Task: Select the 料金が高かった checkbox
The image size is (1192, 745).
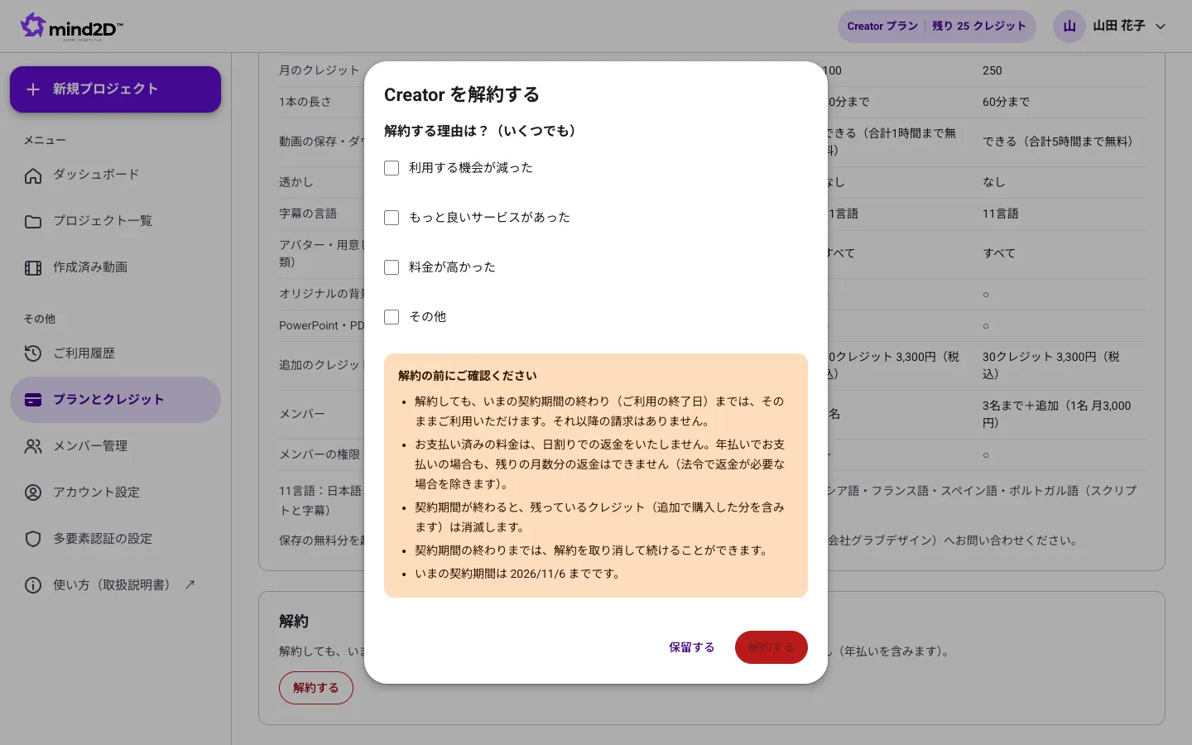Action: 392,267
